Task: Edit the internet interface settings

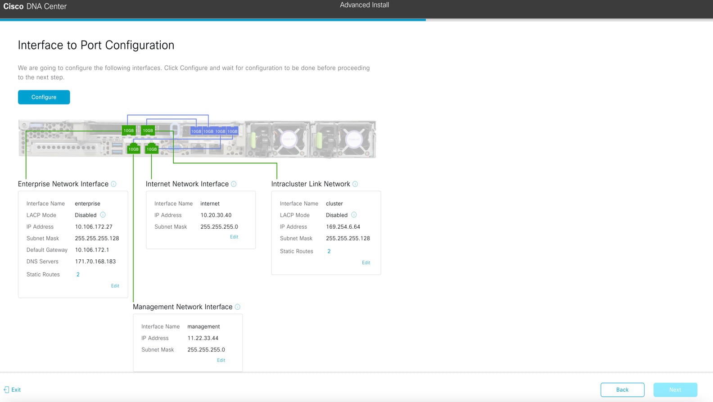Action: click(x=234, y=237)
